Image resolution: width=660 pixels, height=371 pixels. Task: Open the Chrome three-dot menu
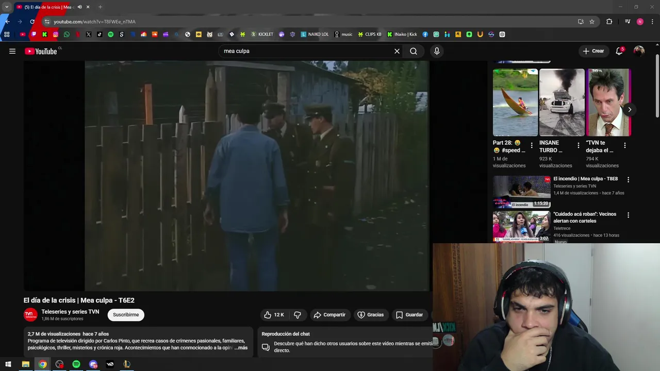[653, 22]
